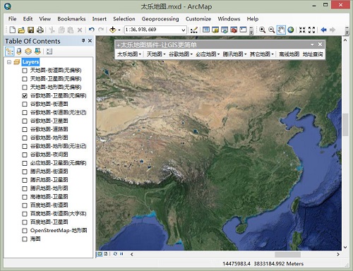The width and height of the screenshot is (353, 271).
Task: Enable OpenStreetMap-地形图 layer checkbox
Action: [25, 231]
